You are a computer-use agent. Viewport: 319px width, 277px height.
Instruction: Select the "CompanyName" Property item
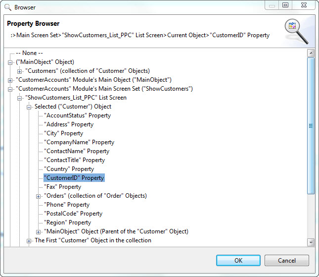79,142
